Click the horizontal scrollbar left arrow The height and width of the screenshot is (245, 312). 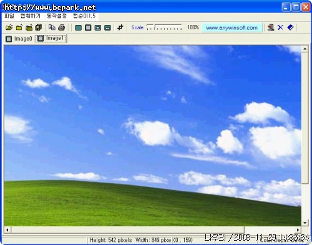click(x=7, y=230)
